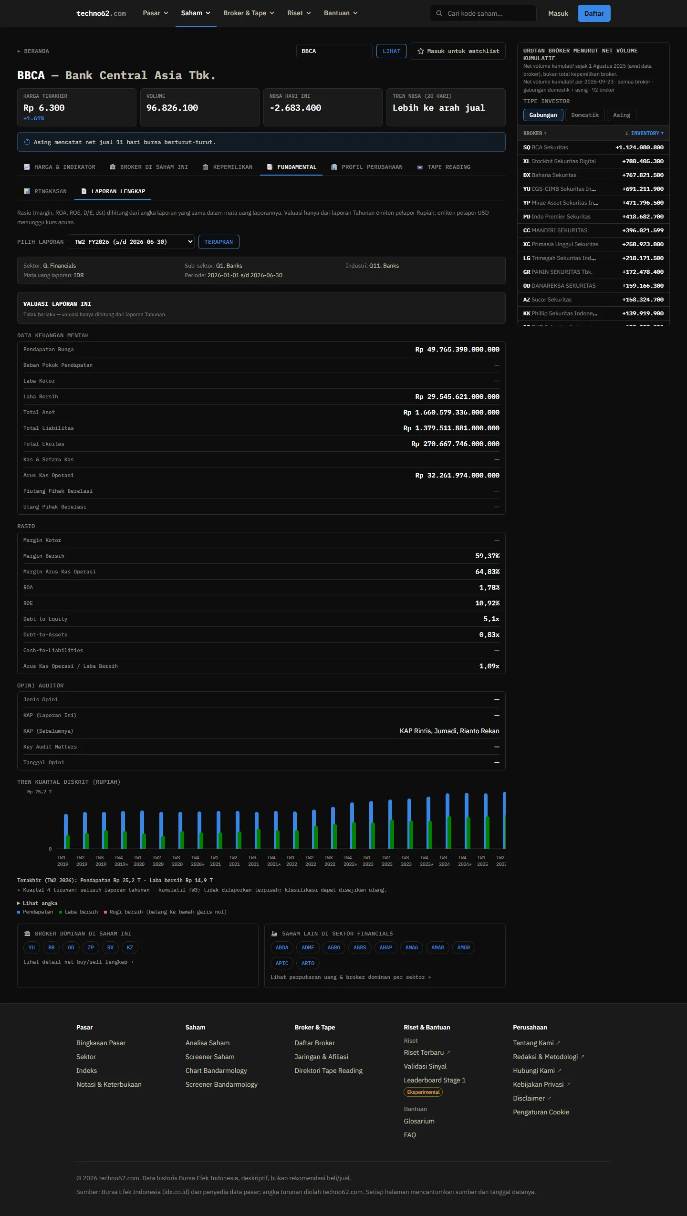Screen dimensions: 687x1216
Task: Open the Bantuan dropdown menu
Action: [x=341, y=13]
